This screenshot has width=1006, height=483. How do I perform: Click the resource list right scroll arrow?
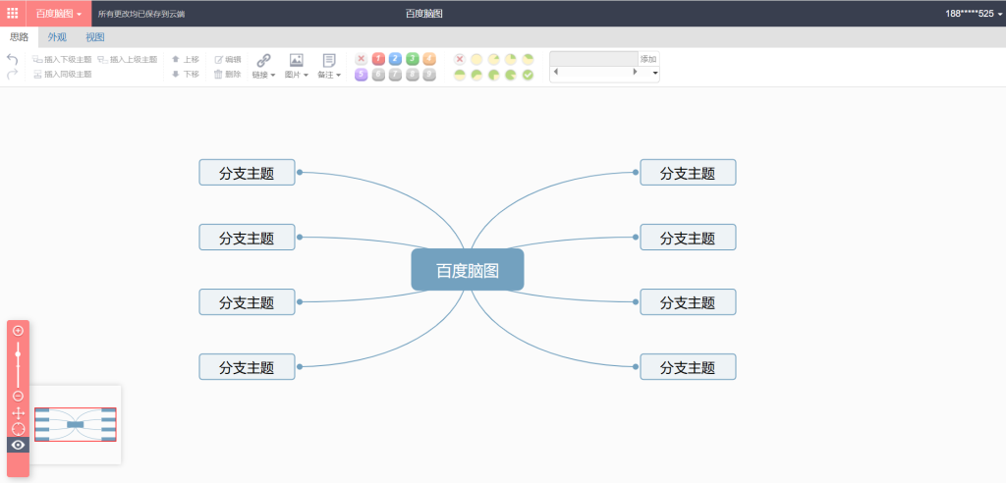[x=636, y=72]
